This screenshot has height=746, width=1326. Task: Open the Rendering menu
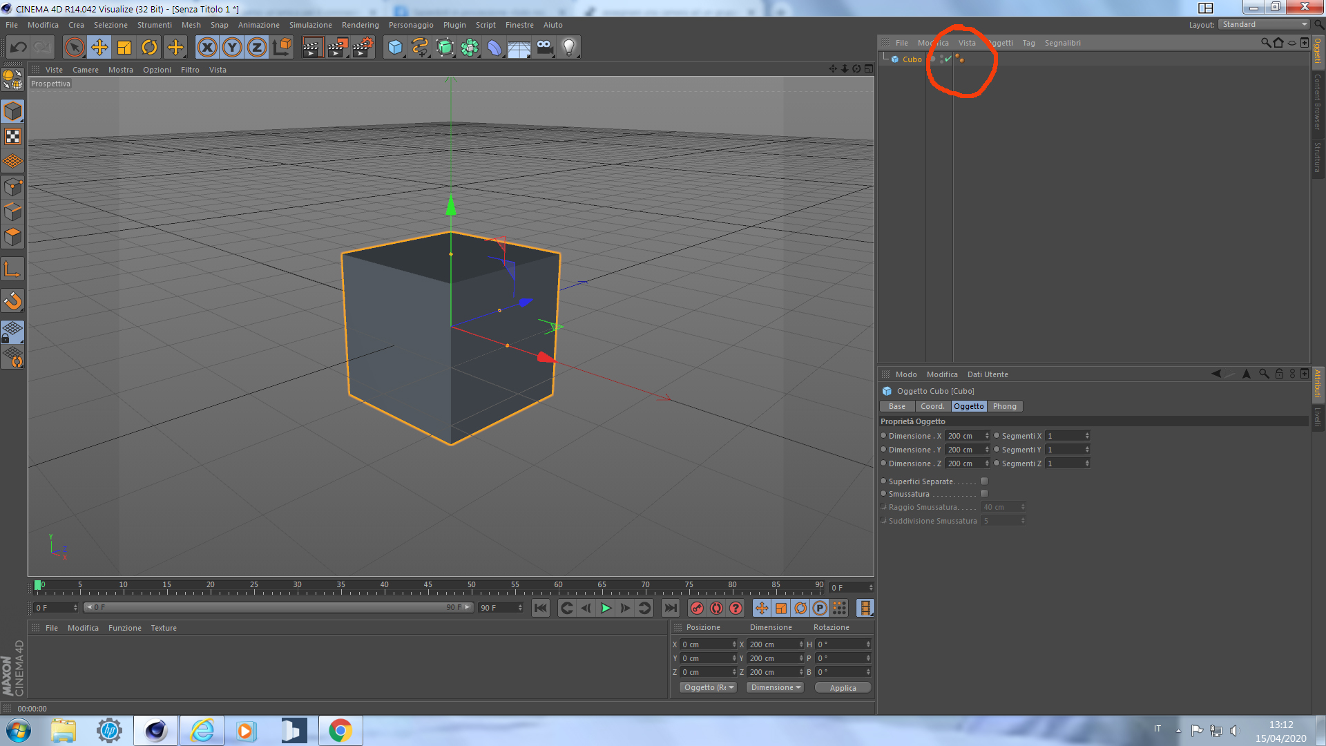pos(360,25)
